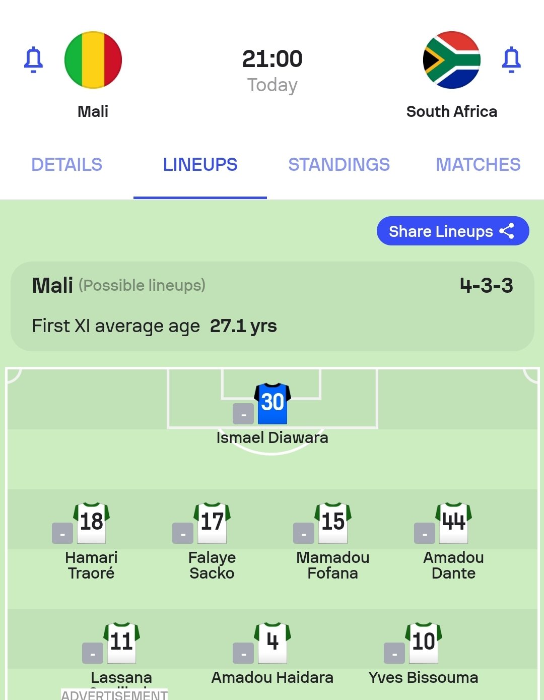The width and height of the screenshot is (544, 700).
Task: Open Falaye Sacko's number 17 jersey
Action: 212,523
